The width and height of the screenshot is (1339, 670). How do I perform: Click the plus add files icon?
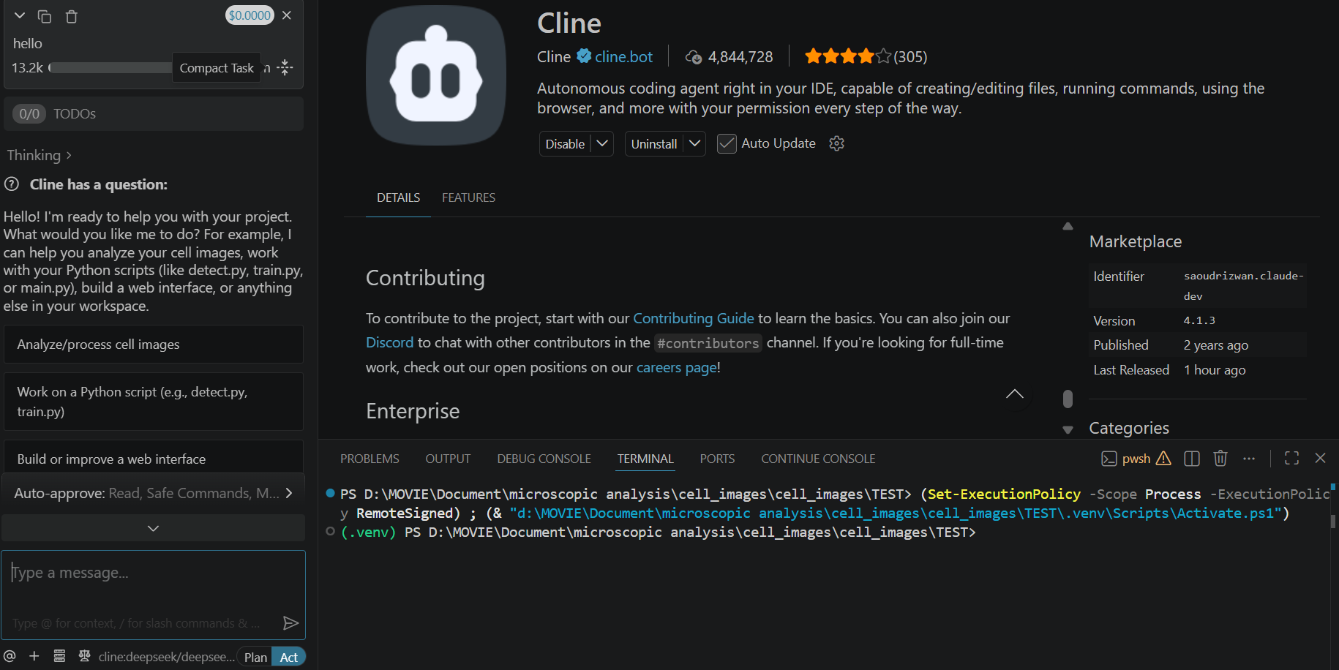[34, 656]
